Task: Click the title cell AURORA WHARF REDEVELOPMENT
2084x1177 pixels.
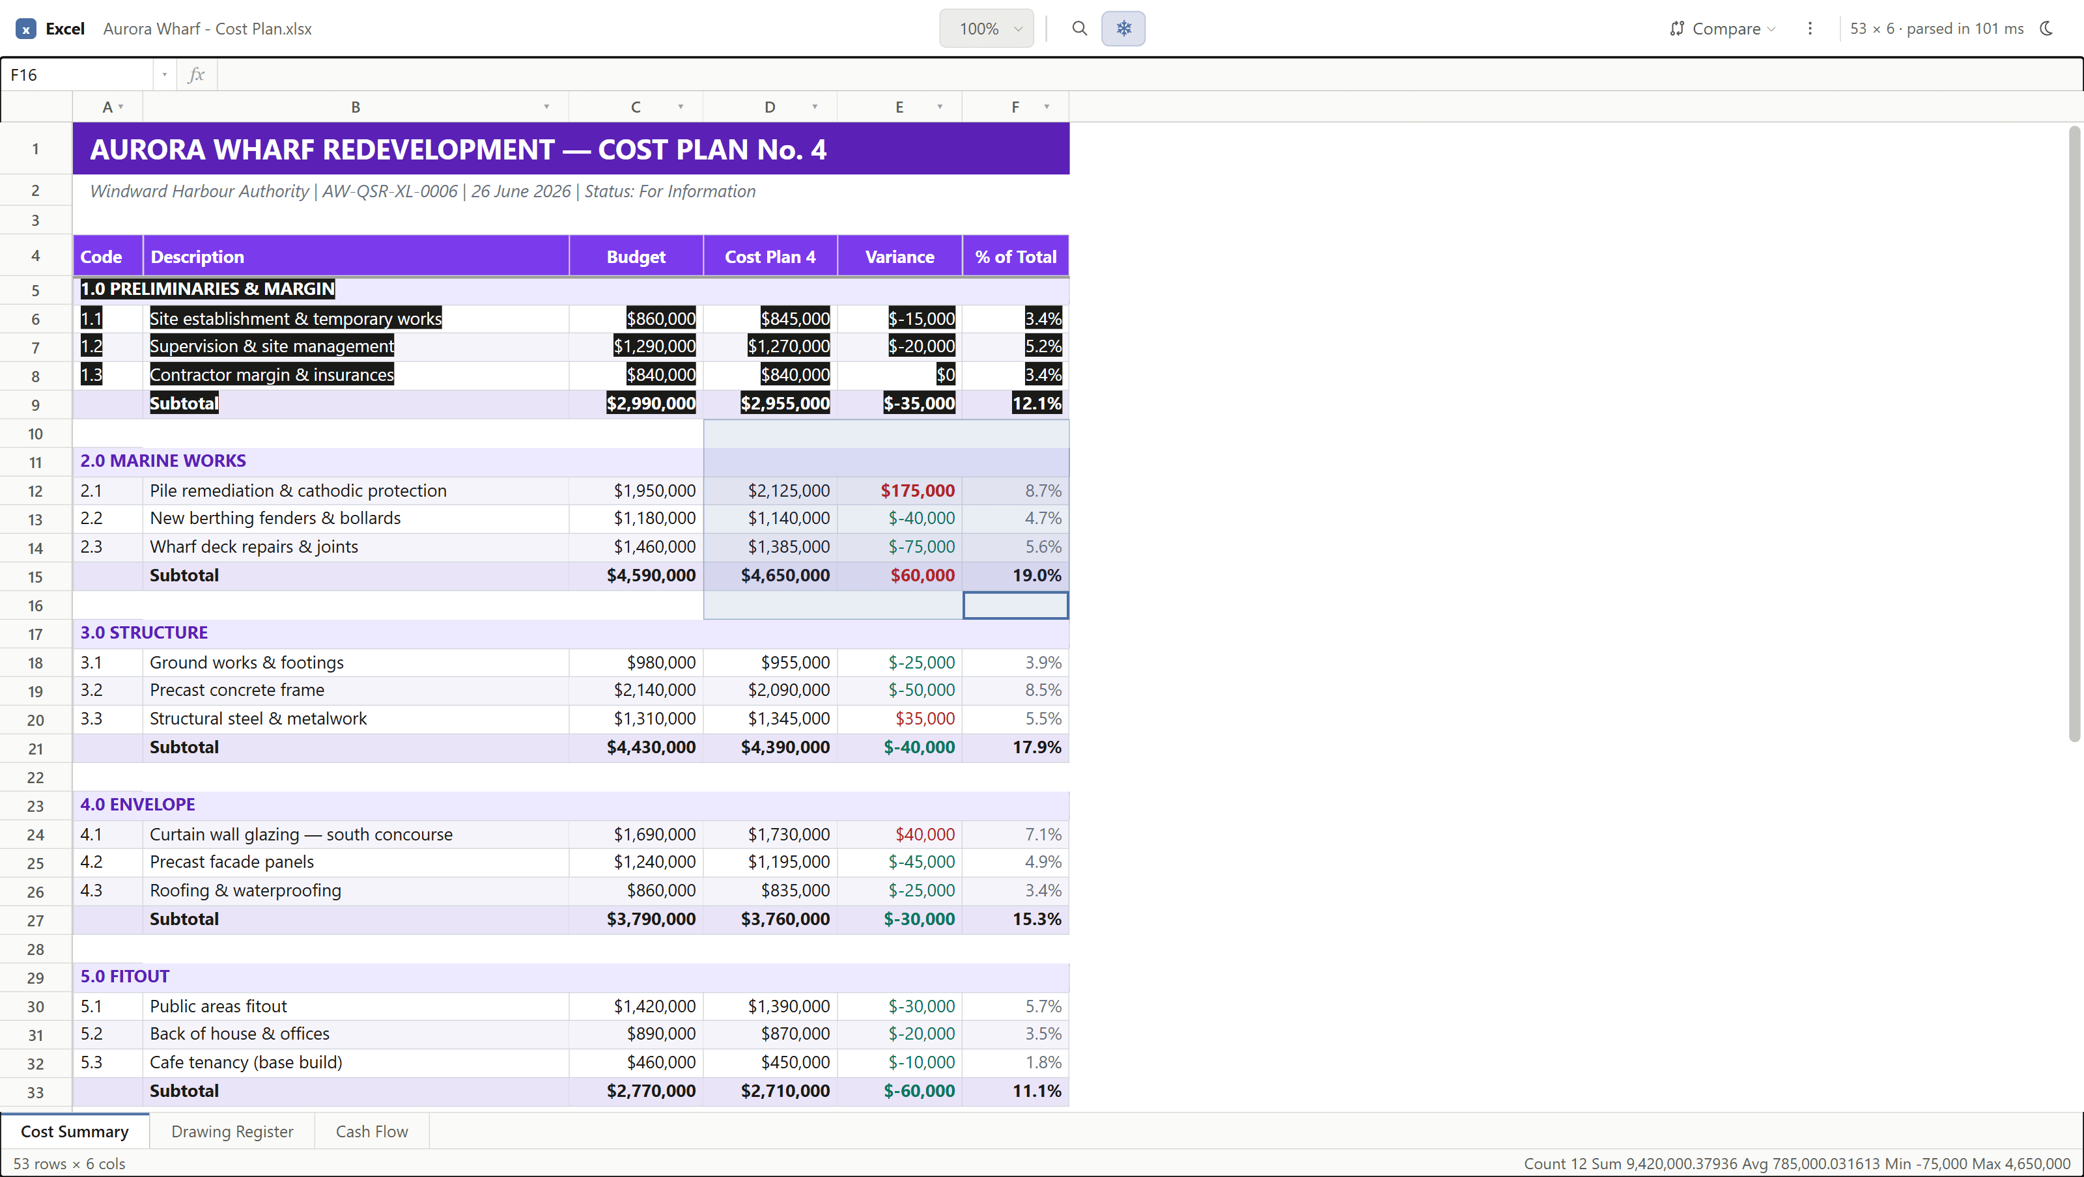Action: (x=570, y=149)
